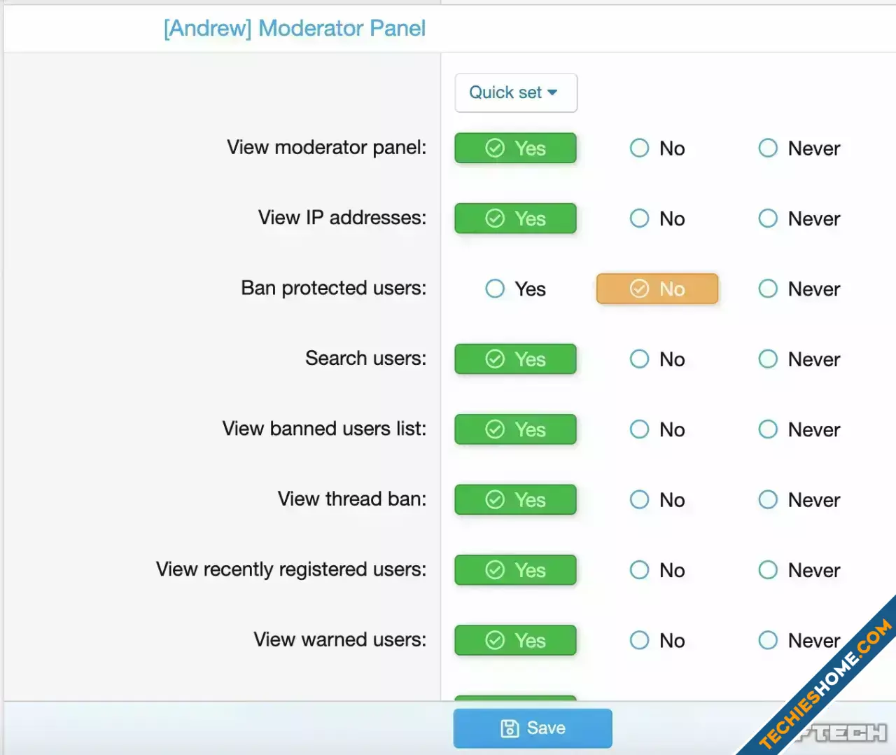Image resolution: width=896 pixels, height=755 pixels.
Task: Open the [Andrew] Moderator Panel heading link
Action: click(295, 28)
